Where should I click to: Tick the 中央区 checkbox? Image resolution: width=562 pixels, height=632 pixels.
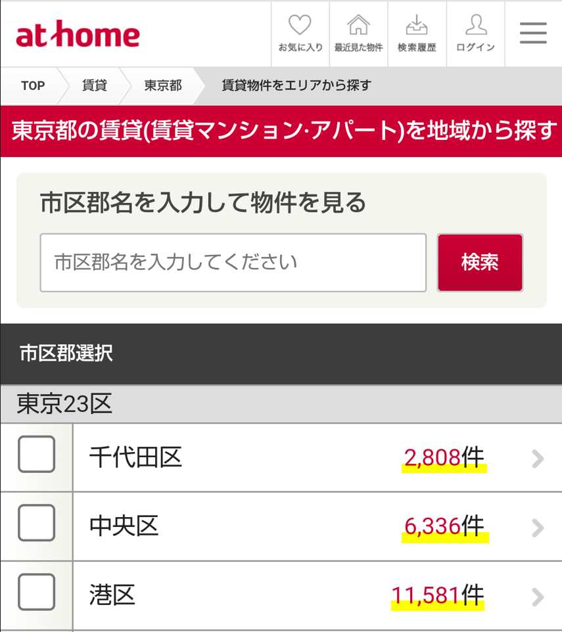[x=36, y=522]
